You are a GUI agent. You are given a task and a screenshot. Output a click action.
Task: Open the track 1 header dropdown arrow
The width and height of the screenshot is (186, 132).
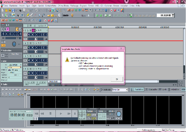click(x=47, y=30)
